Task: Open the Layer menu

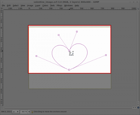Action: [x=38, y=6]
